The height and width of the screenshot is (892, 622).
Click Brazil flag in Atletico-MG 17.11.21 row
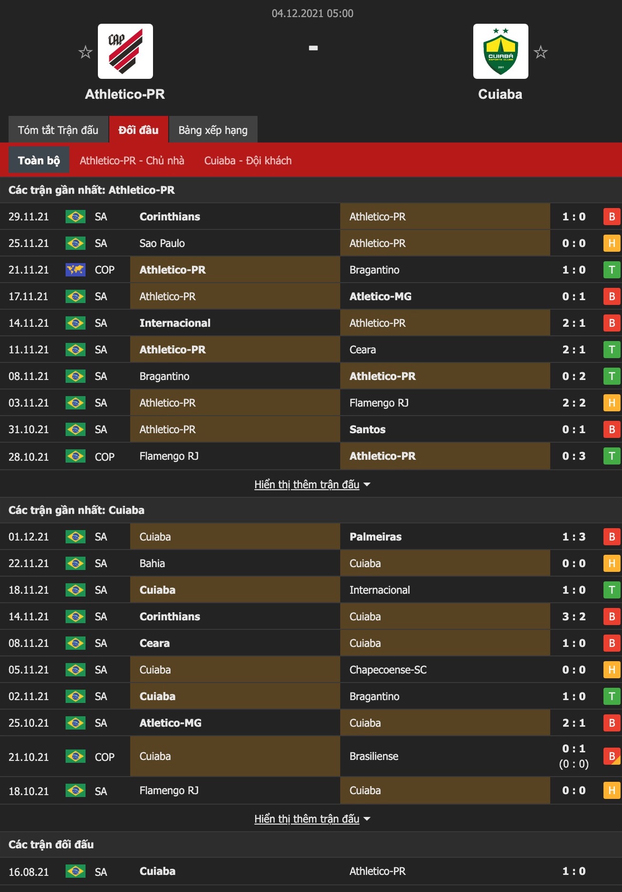tap(76, 296)
